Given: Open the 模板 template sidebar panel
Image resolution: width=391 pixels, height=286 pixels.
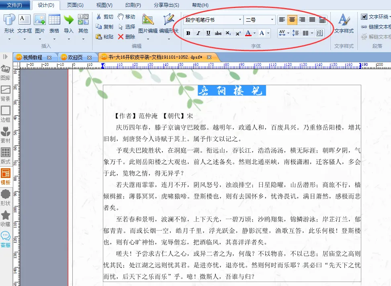Looking at the screenshot, I should click(x=6, y=177).
